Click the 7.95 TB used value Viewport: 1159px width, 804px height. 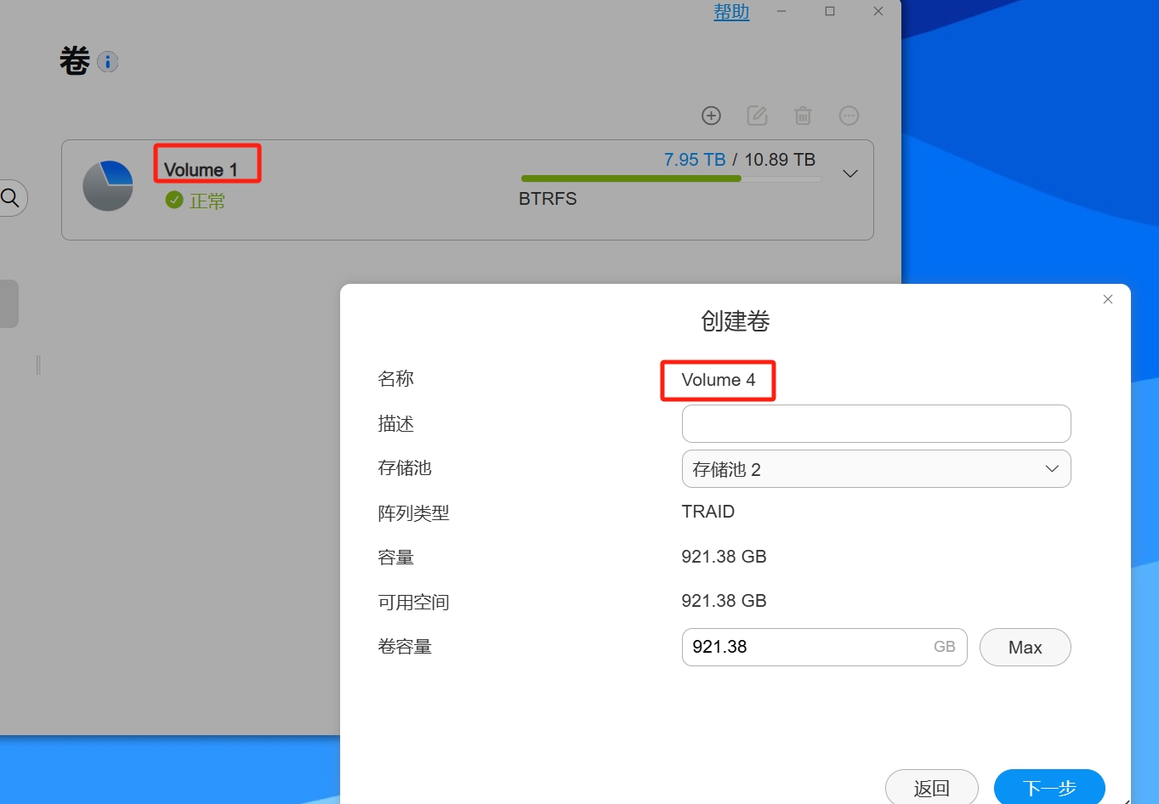[x=695, y=160]
